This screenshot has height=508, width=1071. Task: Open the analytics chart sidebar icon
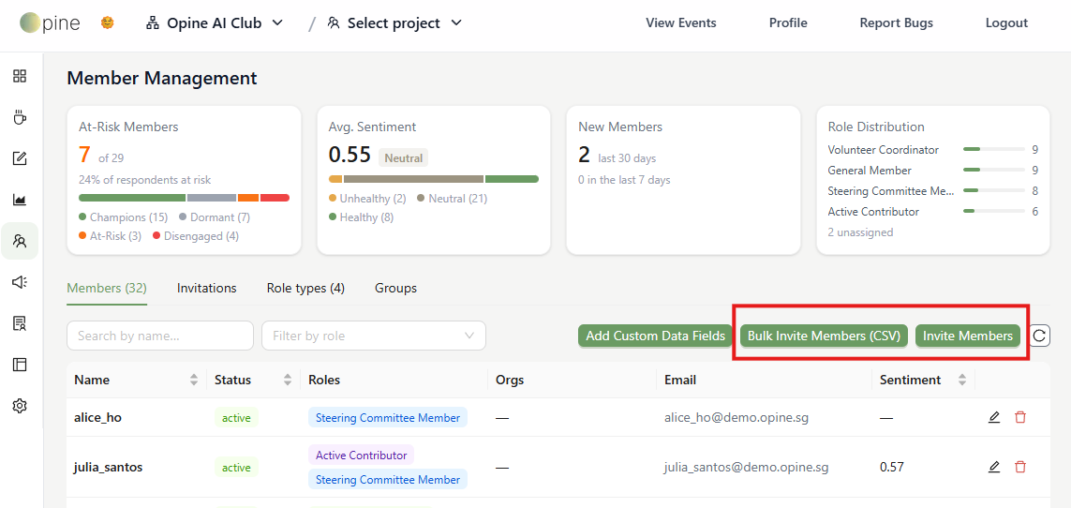click(20, 200)
